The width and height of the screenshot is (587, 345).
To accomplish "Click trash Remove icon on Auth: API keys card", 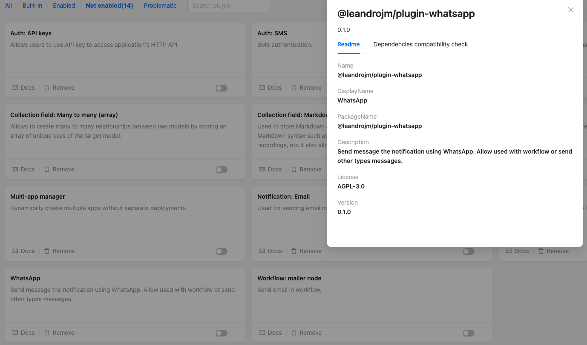I will click(47, 88).
